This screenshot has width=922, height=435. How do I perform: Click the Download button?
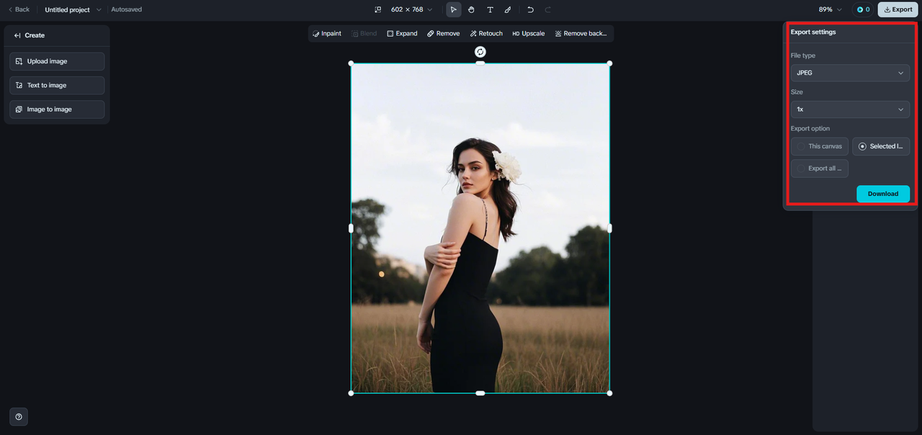883,194
